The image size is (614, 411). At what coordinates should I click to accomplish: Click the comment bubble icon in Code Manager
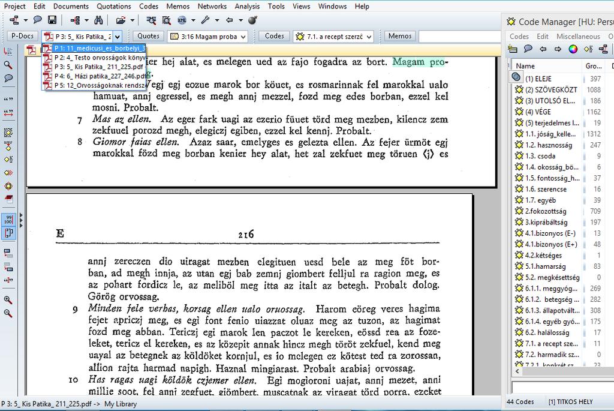click(x=528, y=49)
